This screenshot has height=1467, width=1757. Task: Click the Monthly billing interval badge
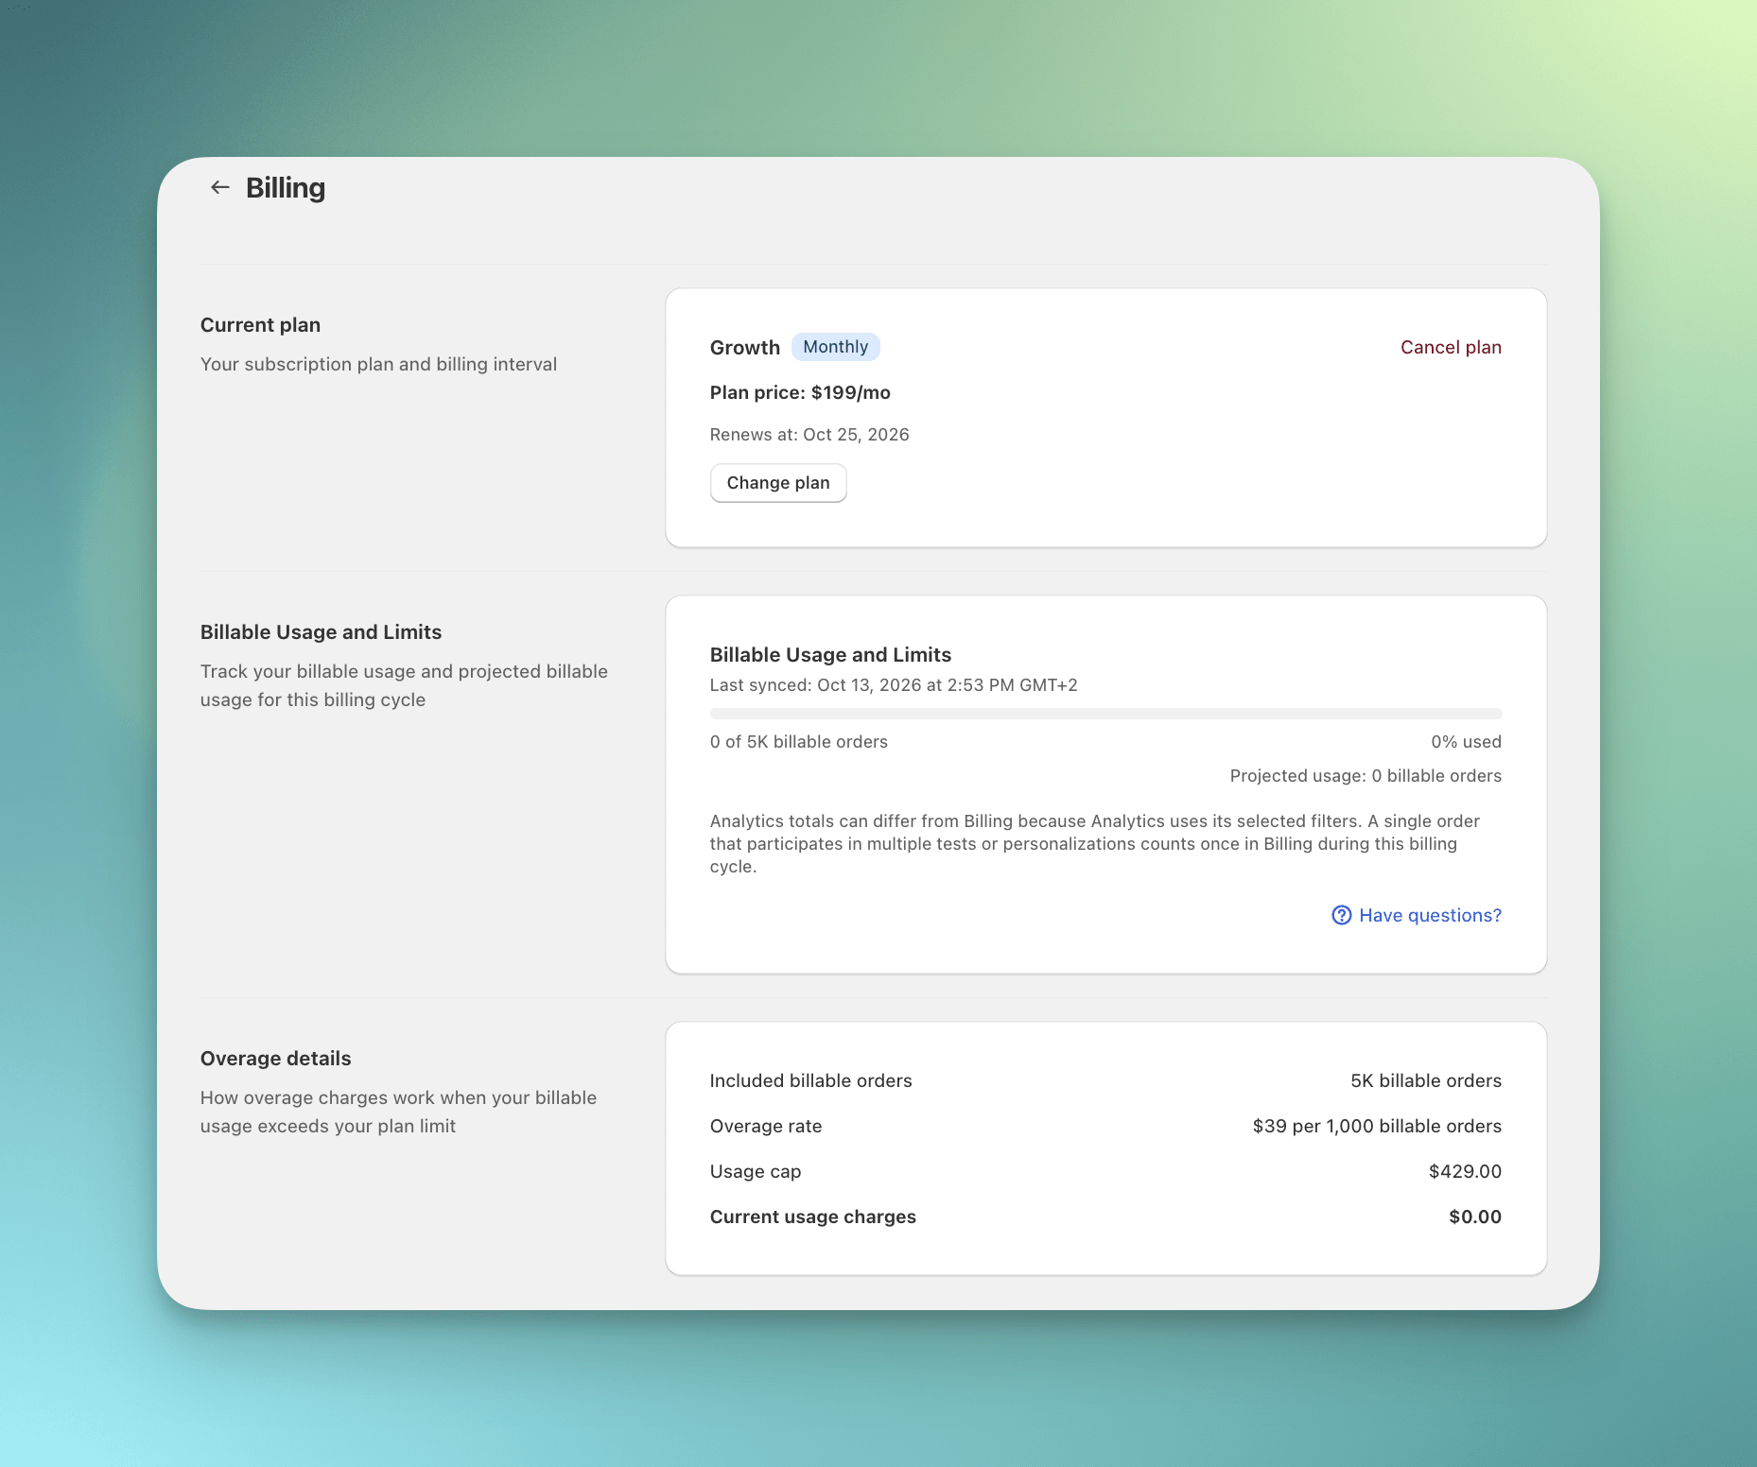pyautogui.click(x=836, y=347)
